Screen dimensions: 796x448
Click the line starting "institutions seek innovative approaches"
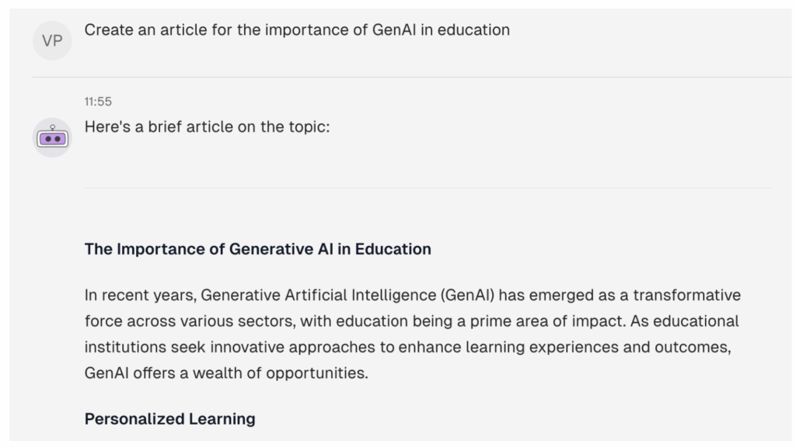[x=407, y=347]
